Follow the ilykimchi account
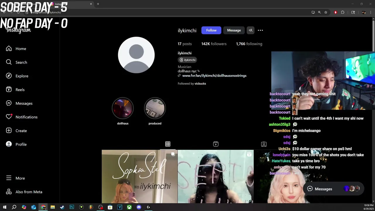Image resolution: width=375 pixels, height=211 pixels. [211, 30]
